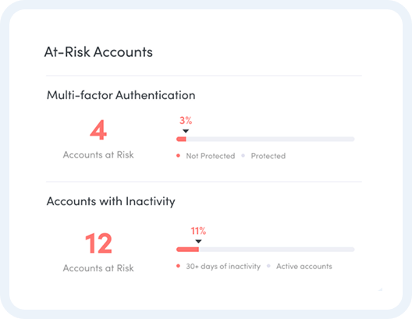412x319 pixels.
Task: Click the Protected legend label
Action: pyautogui.click(x=268, y=156)
